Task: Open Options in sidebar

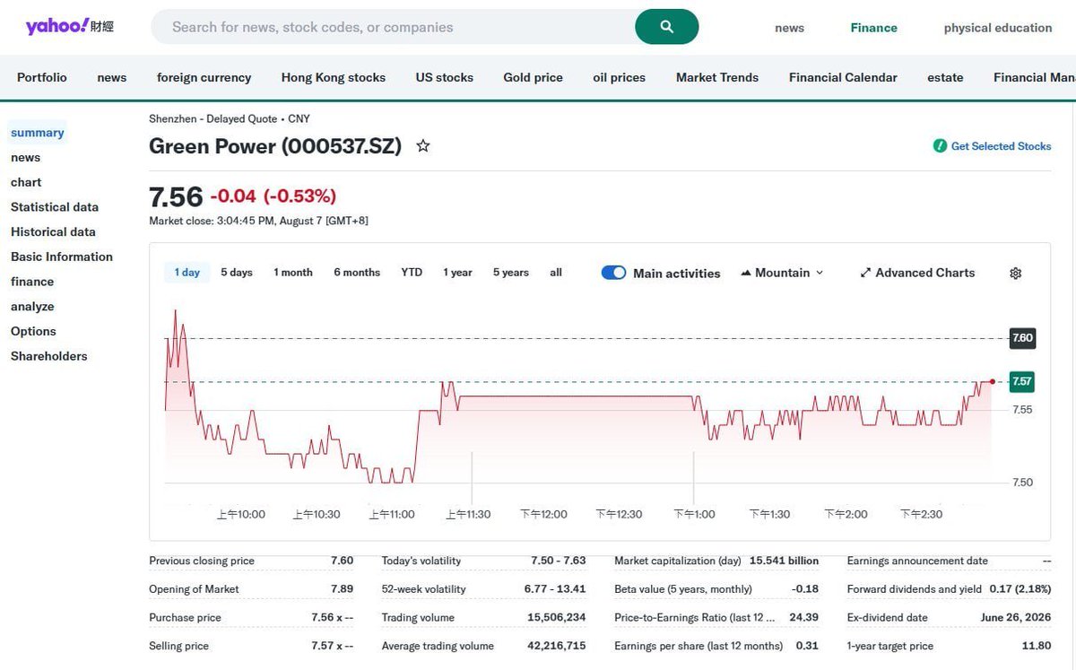Action: click(33, 331)
